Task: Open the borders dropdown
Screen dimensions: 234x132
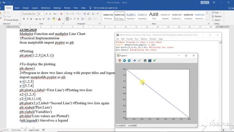Action: 98,19
